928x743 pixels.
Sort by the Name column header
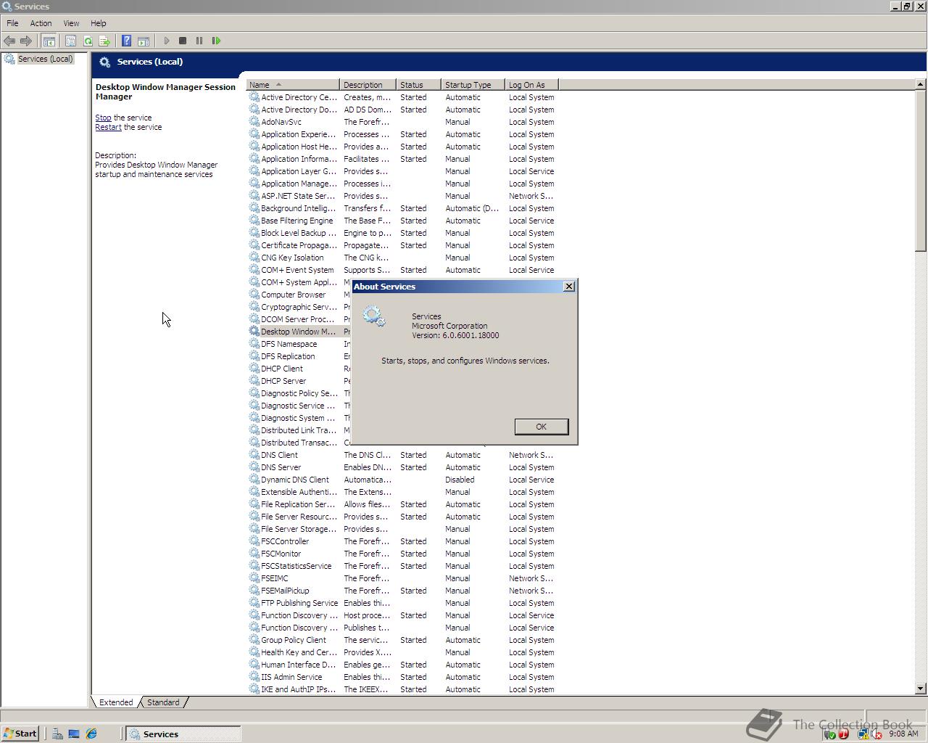(x=293, y=85)
